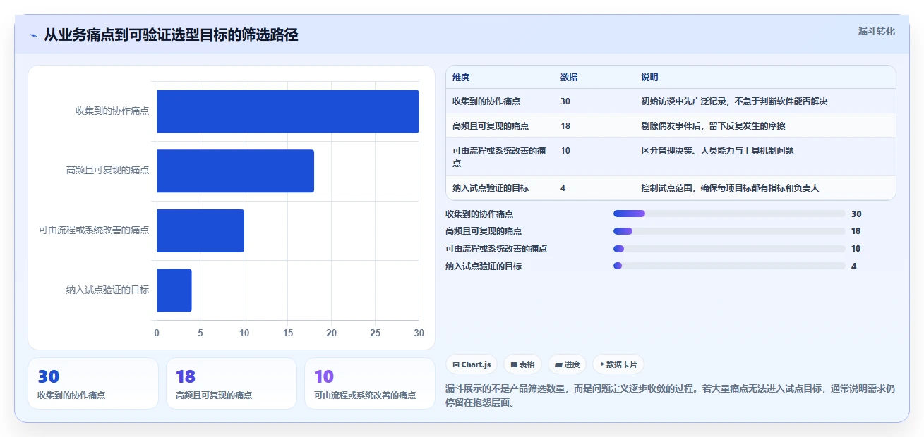924x437 pixels.
Task: Click the table data value 4
Action: tap(563, 188)
